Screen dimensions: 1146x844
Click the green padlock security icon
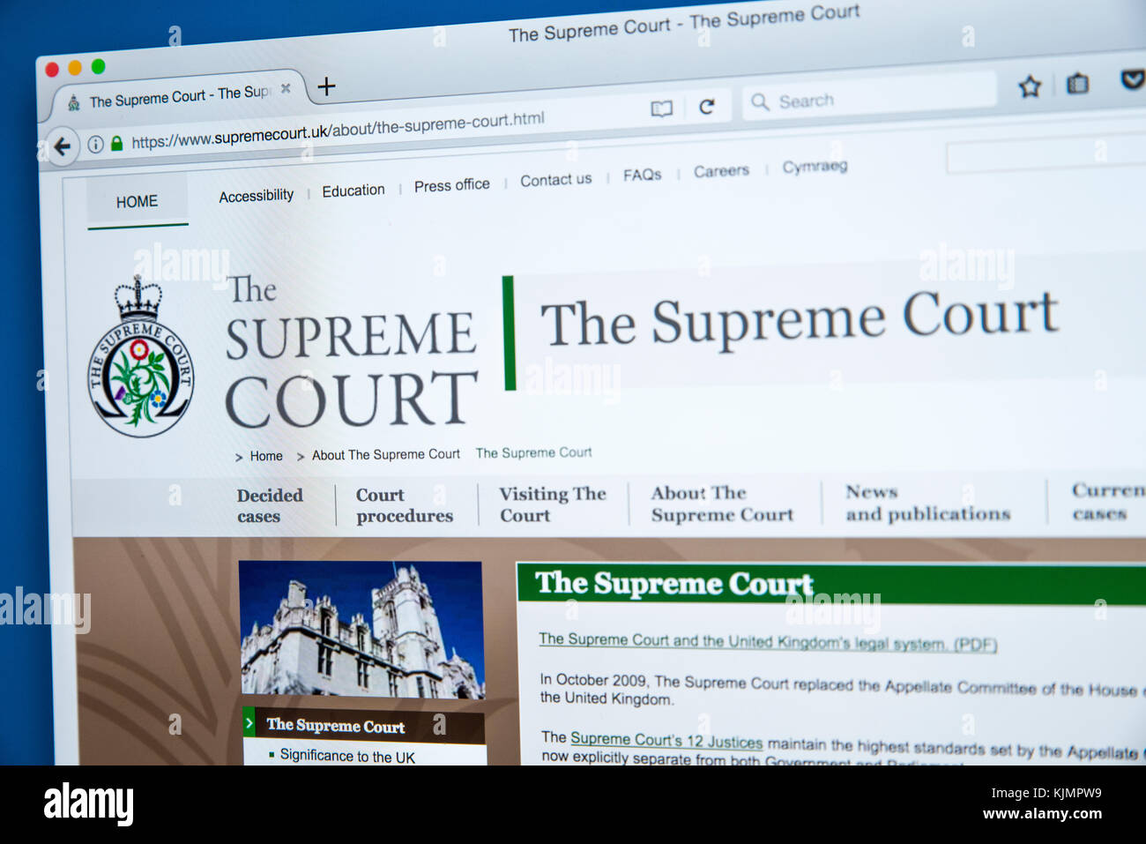click(116, 143)
